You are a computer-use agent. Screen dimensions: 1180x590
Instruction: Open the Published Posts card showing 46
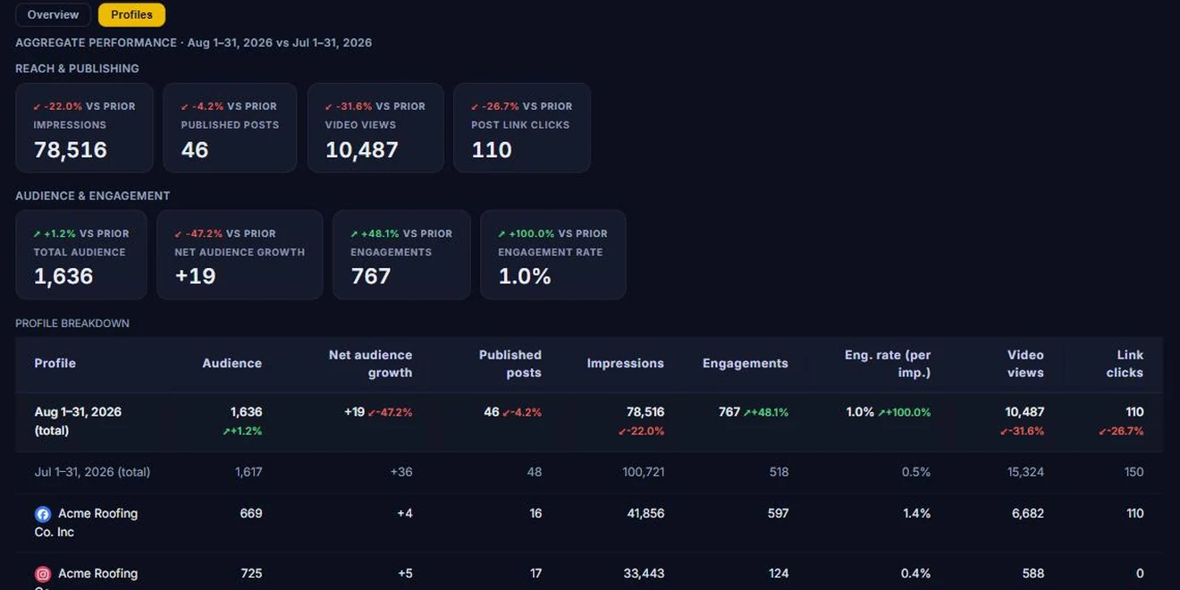tap(230, 128)
